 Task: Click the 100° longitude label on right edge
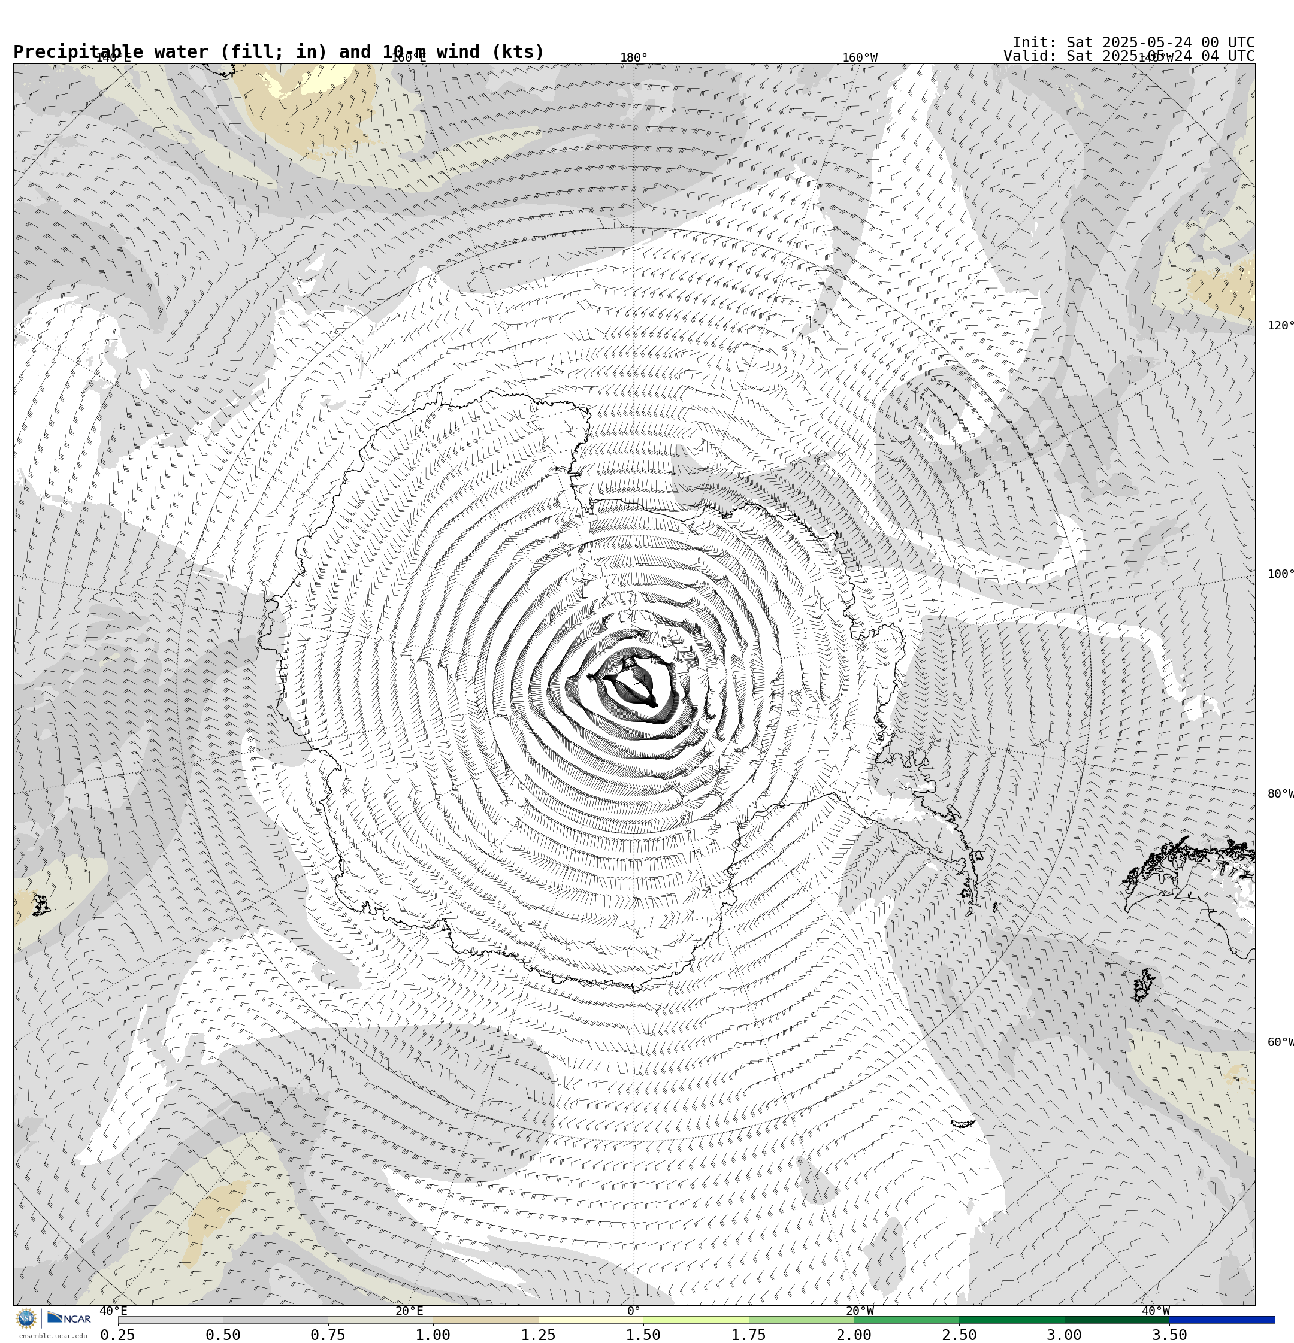click(1280, 574)
